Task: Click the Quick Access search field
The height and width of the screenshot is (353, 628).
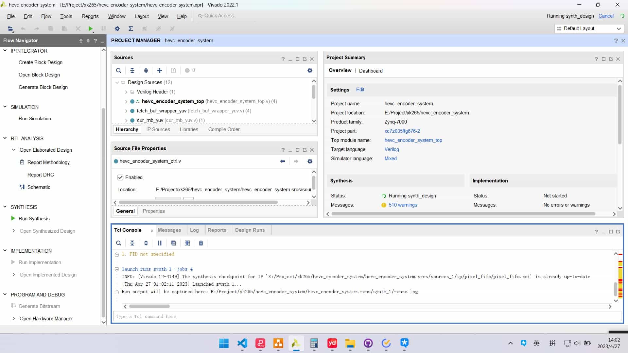Action: [x=227, y=16]
